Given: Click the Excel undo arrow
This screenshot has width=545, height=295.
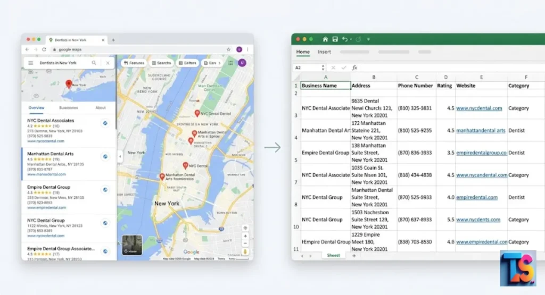Looking at the screenshot, I should [345, 39].
